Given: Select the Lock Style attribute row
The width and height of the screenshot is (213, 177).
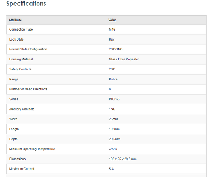Looking at the screenshot, I should [16, 39].
